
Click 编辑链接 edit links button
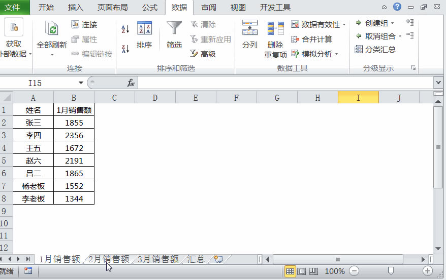point(91,54)
